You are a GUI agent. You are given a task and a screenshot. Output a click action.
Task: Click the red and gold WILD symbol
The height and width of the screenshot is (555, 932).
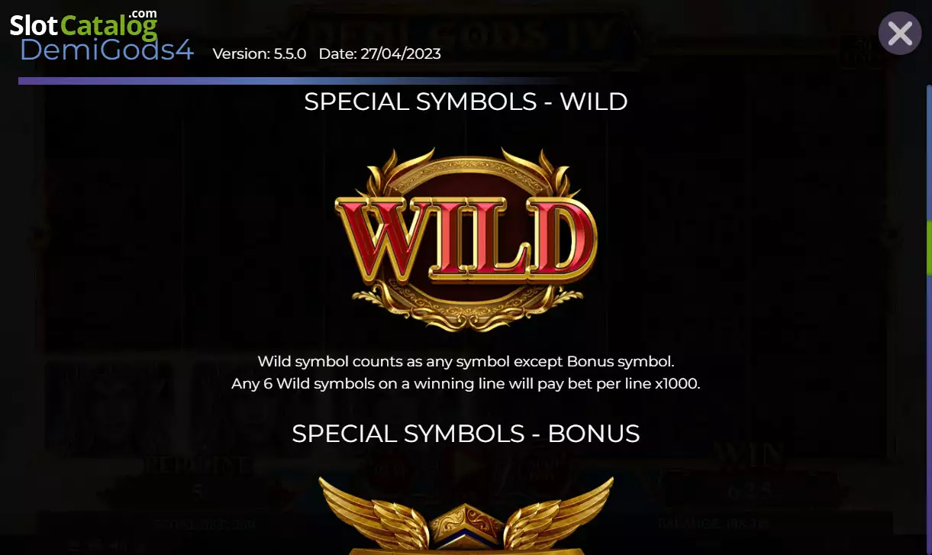point(466,239)
